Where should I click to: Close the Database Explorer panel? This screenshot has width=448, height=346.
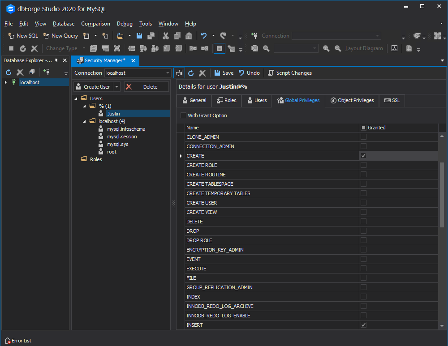point(65,60)
